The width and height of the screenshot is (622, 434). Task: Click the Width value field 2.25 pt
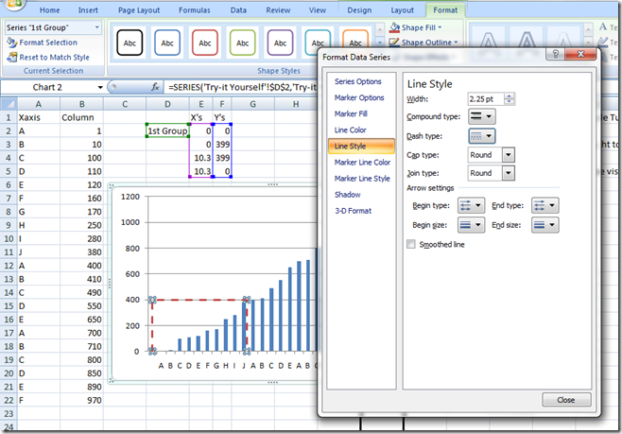point(486,98)
